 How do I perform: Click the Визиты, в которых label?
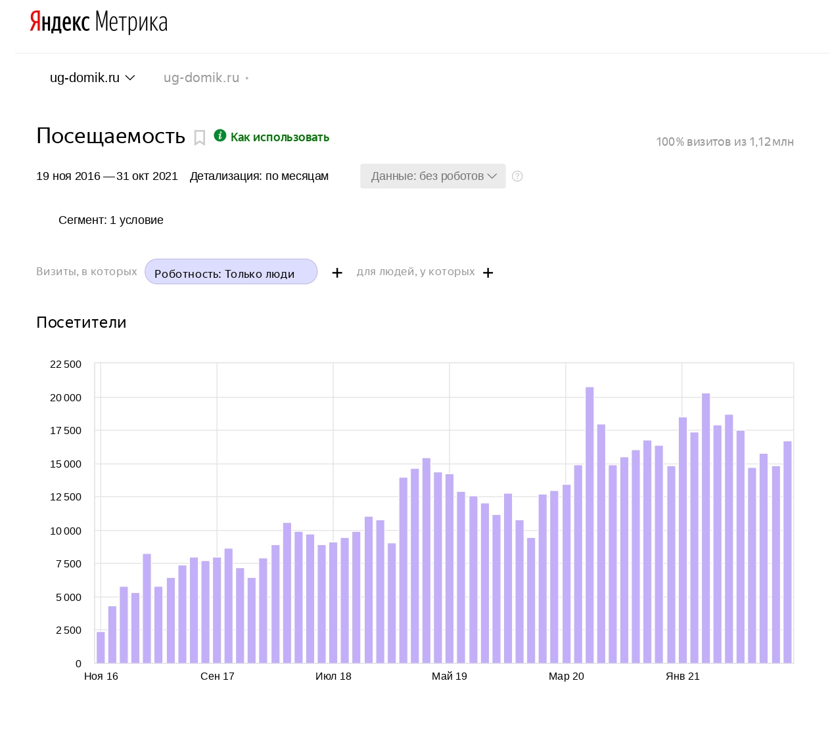87,271
